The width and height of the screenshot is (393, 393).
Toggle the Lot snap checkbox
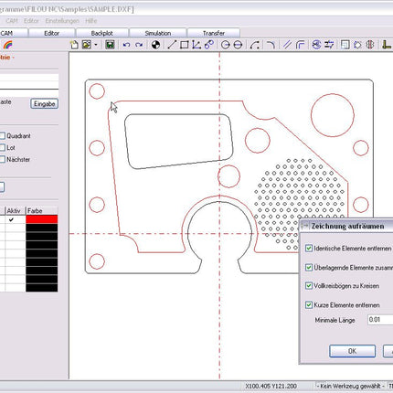click(2, 148)
